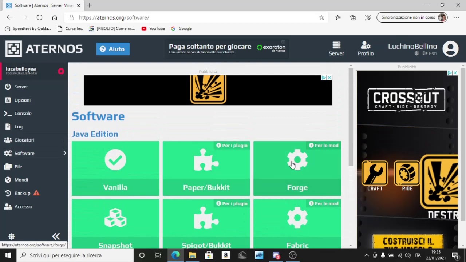
Task: Close the Crossout side advertisement
Action: 455,73
